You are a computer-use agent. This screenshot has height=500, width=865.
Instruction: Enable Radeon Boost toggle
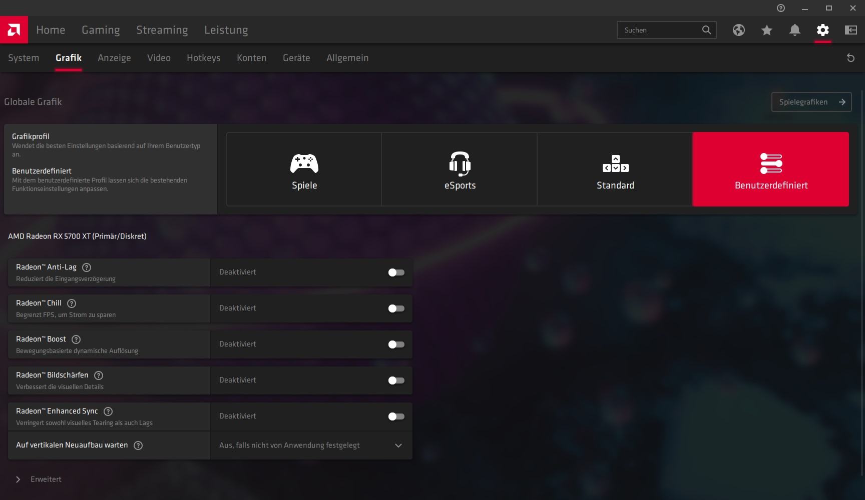[396, 344]
